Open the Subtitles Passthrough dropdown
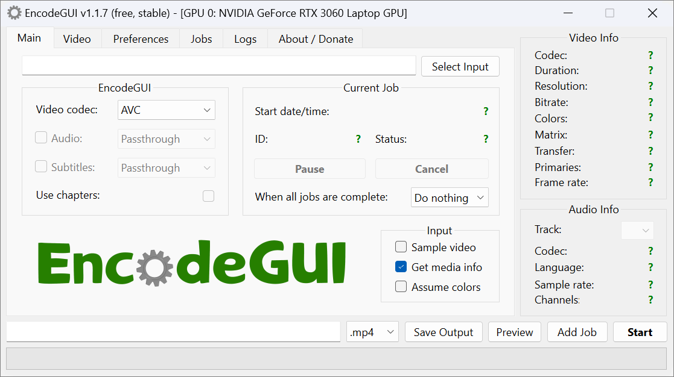This screenshot has height=377, width=674. pos(167,167)
